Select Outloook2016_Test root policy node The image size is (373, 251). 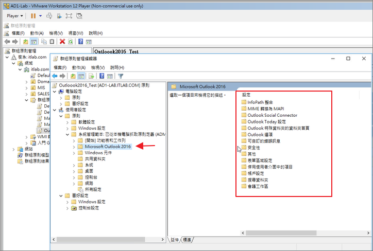(x=104, y=85)
